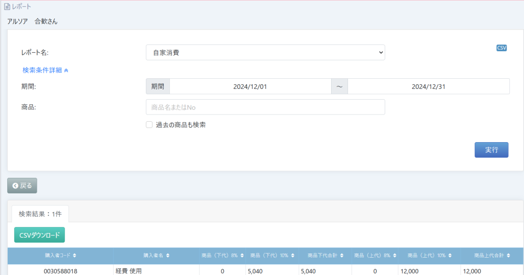Click the report document icon in header
This screenshot has height=275, width=524.
click(x=7, y=7)
